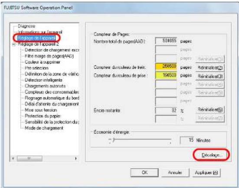Click Réinitialiser(2) for brake roller counter
This screenshot has width=239, height=188.
[x=210, y=68]
